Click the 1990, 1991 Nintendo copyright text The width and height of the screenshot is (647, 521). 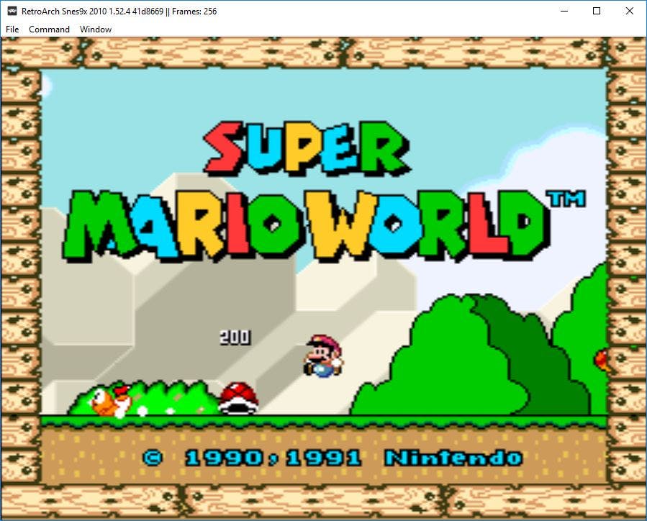pyautogui.click(x=332, y=458)
